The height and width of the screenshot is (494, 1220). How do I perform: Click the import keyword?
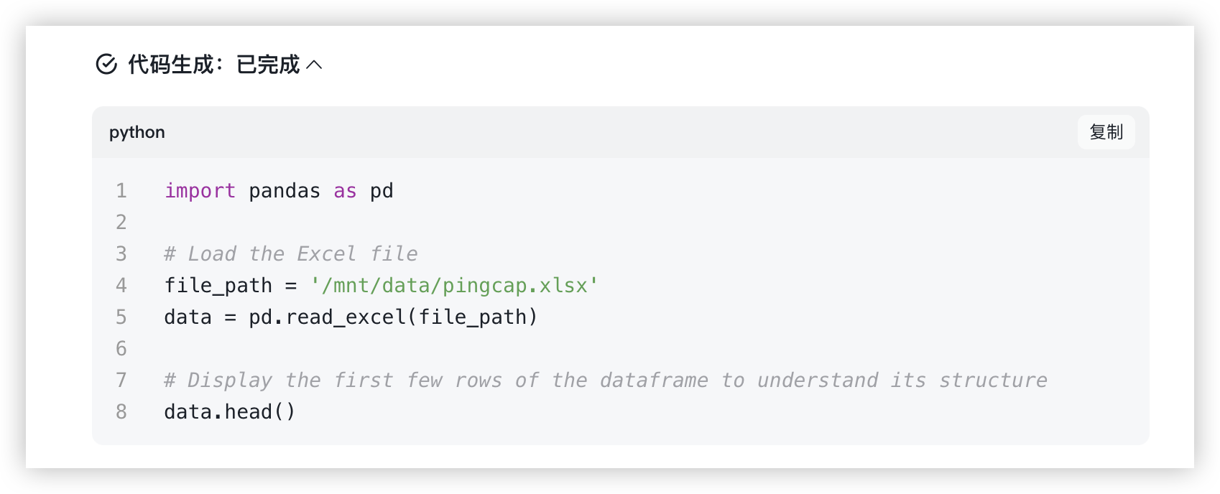pyautogui.click(x=200, y=191)
